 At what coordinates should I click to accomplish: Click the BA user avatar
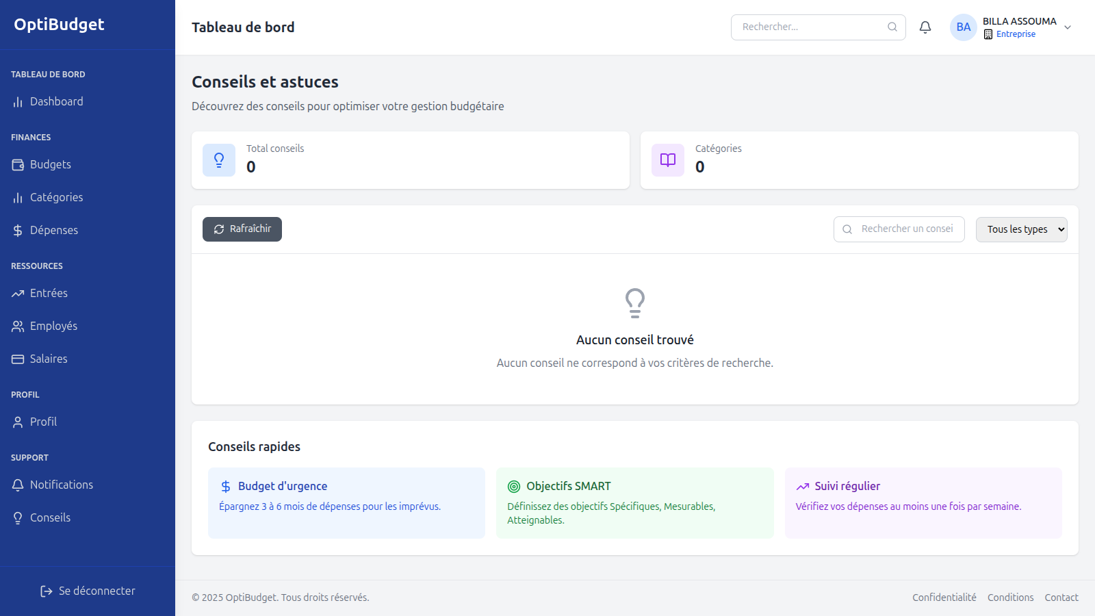point(963,27)
